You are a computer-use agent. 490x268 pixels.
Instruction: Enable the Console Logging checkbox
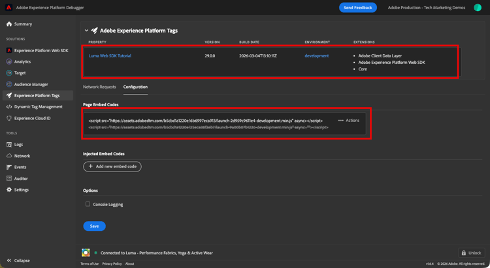click(88, 204)
